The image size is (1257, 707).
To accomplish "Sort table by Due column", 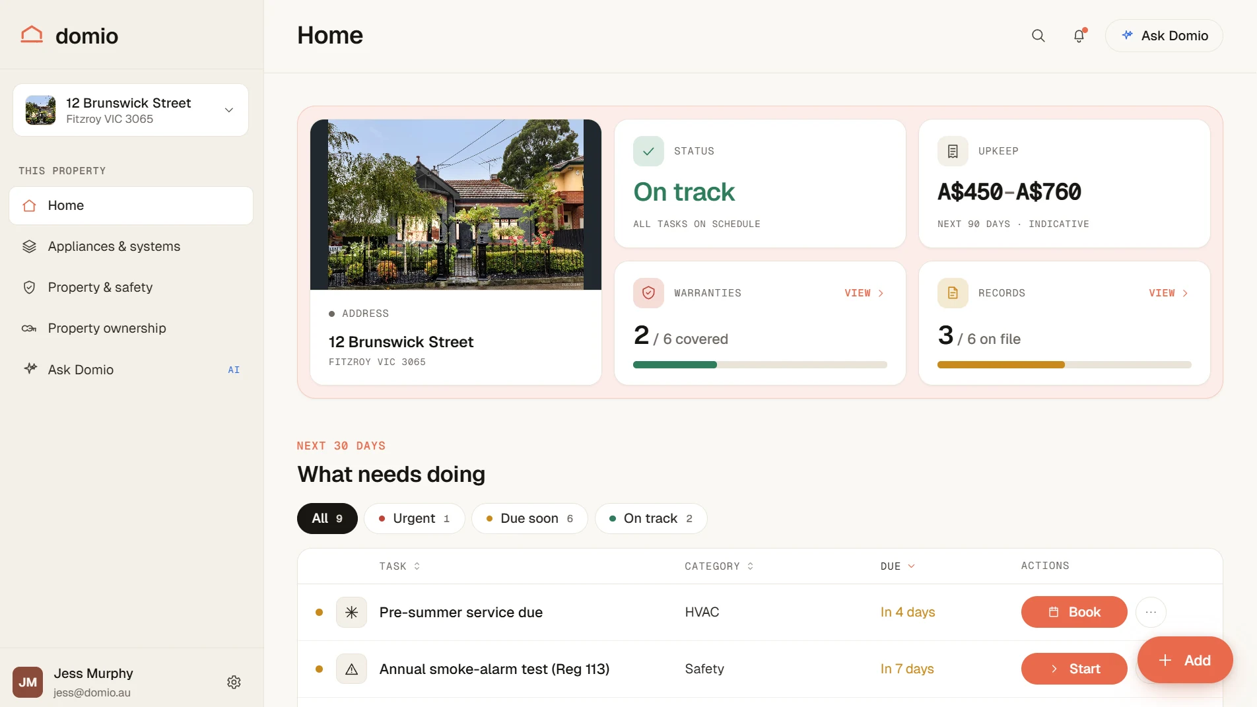I will pos(897,566).
